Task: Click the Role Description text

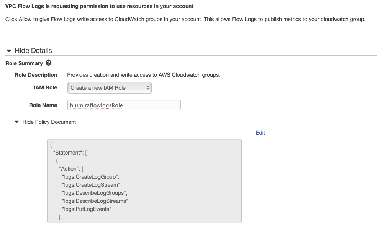Action: (x=144, y=75)
